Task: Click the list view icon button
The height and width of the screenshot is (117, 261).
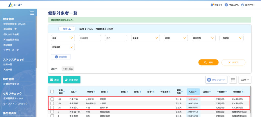Action: point(233,80)
